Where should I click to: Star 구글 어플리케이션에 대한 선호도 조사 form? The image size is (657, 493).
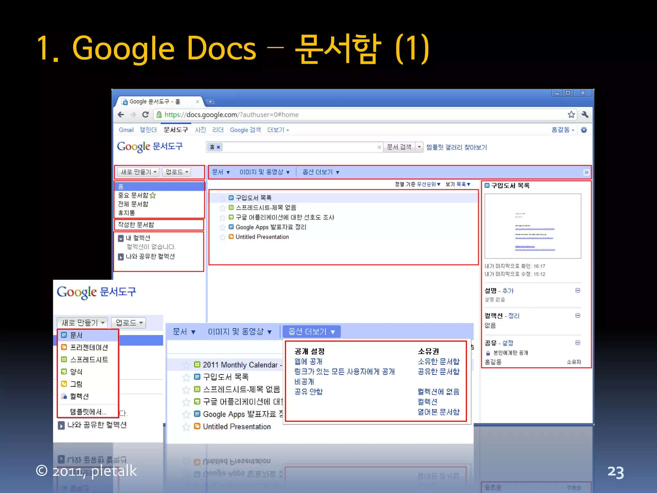coord(222,218)
